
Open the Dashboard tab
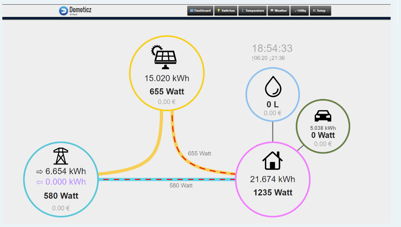pos(200,11)
